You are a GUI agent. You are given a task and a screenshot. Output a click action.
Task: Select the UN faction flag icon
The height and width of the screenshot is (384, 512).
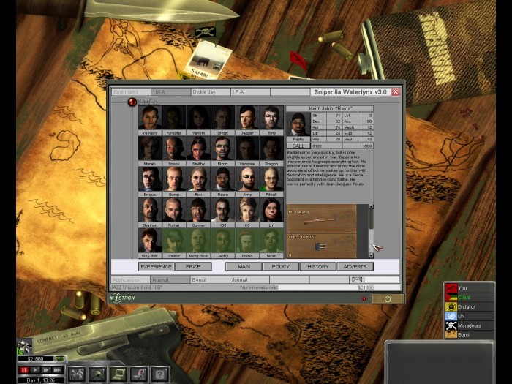(451, 316)
